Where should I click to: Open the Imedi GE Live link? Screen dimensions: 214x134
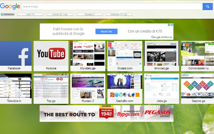pos(60,14)
